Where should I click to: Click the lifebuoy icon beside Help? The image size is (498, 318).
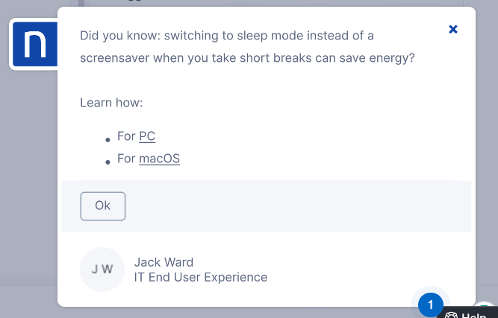coord(452,315)
